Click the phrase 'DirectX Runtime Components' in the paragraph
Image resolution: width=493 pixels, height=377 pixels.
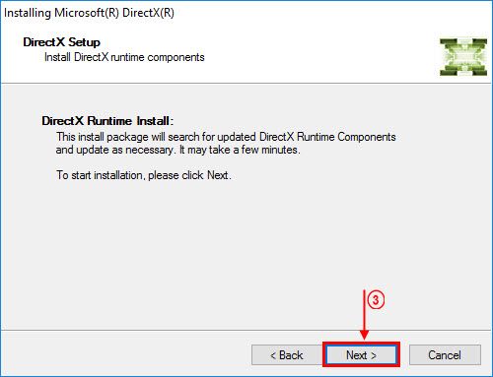(327, 137)
